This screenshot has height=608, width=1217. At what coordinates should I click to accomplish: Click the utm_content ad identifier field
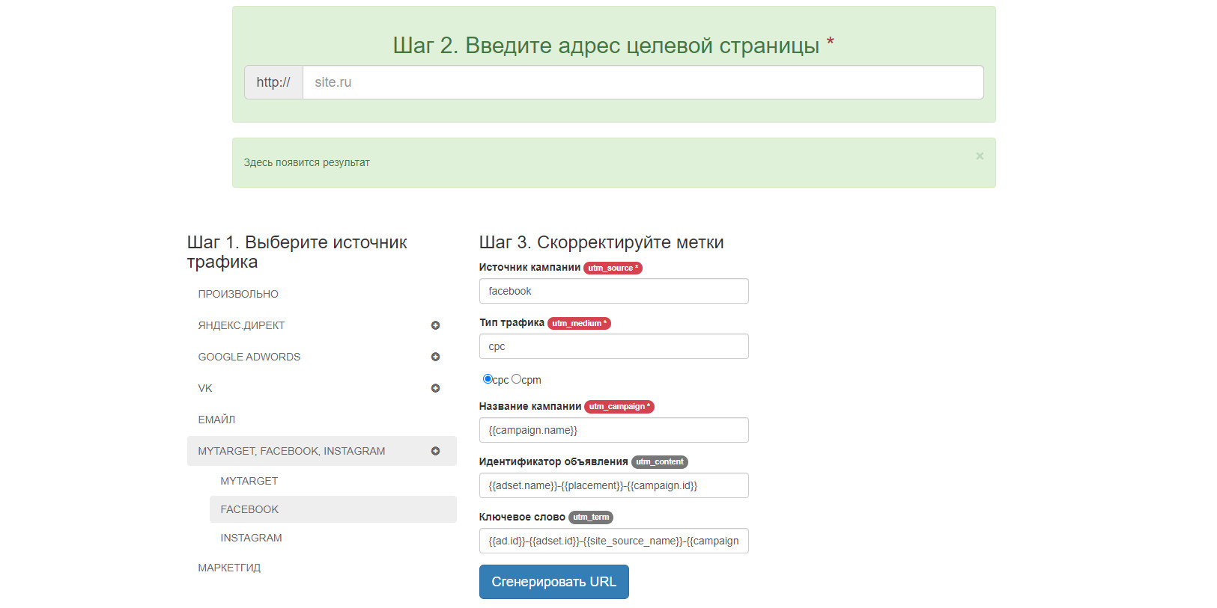[x=613, y=485]
